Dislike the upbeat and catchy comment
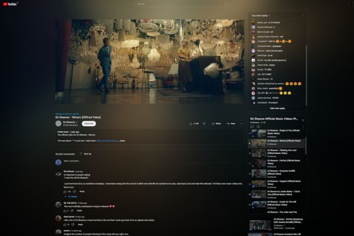This screenshot has width=354, height=236. click(73, 225)
